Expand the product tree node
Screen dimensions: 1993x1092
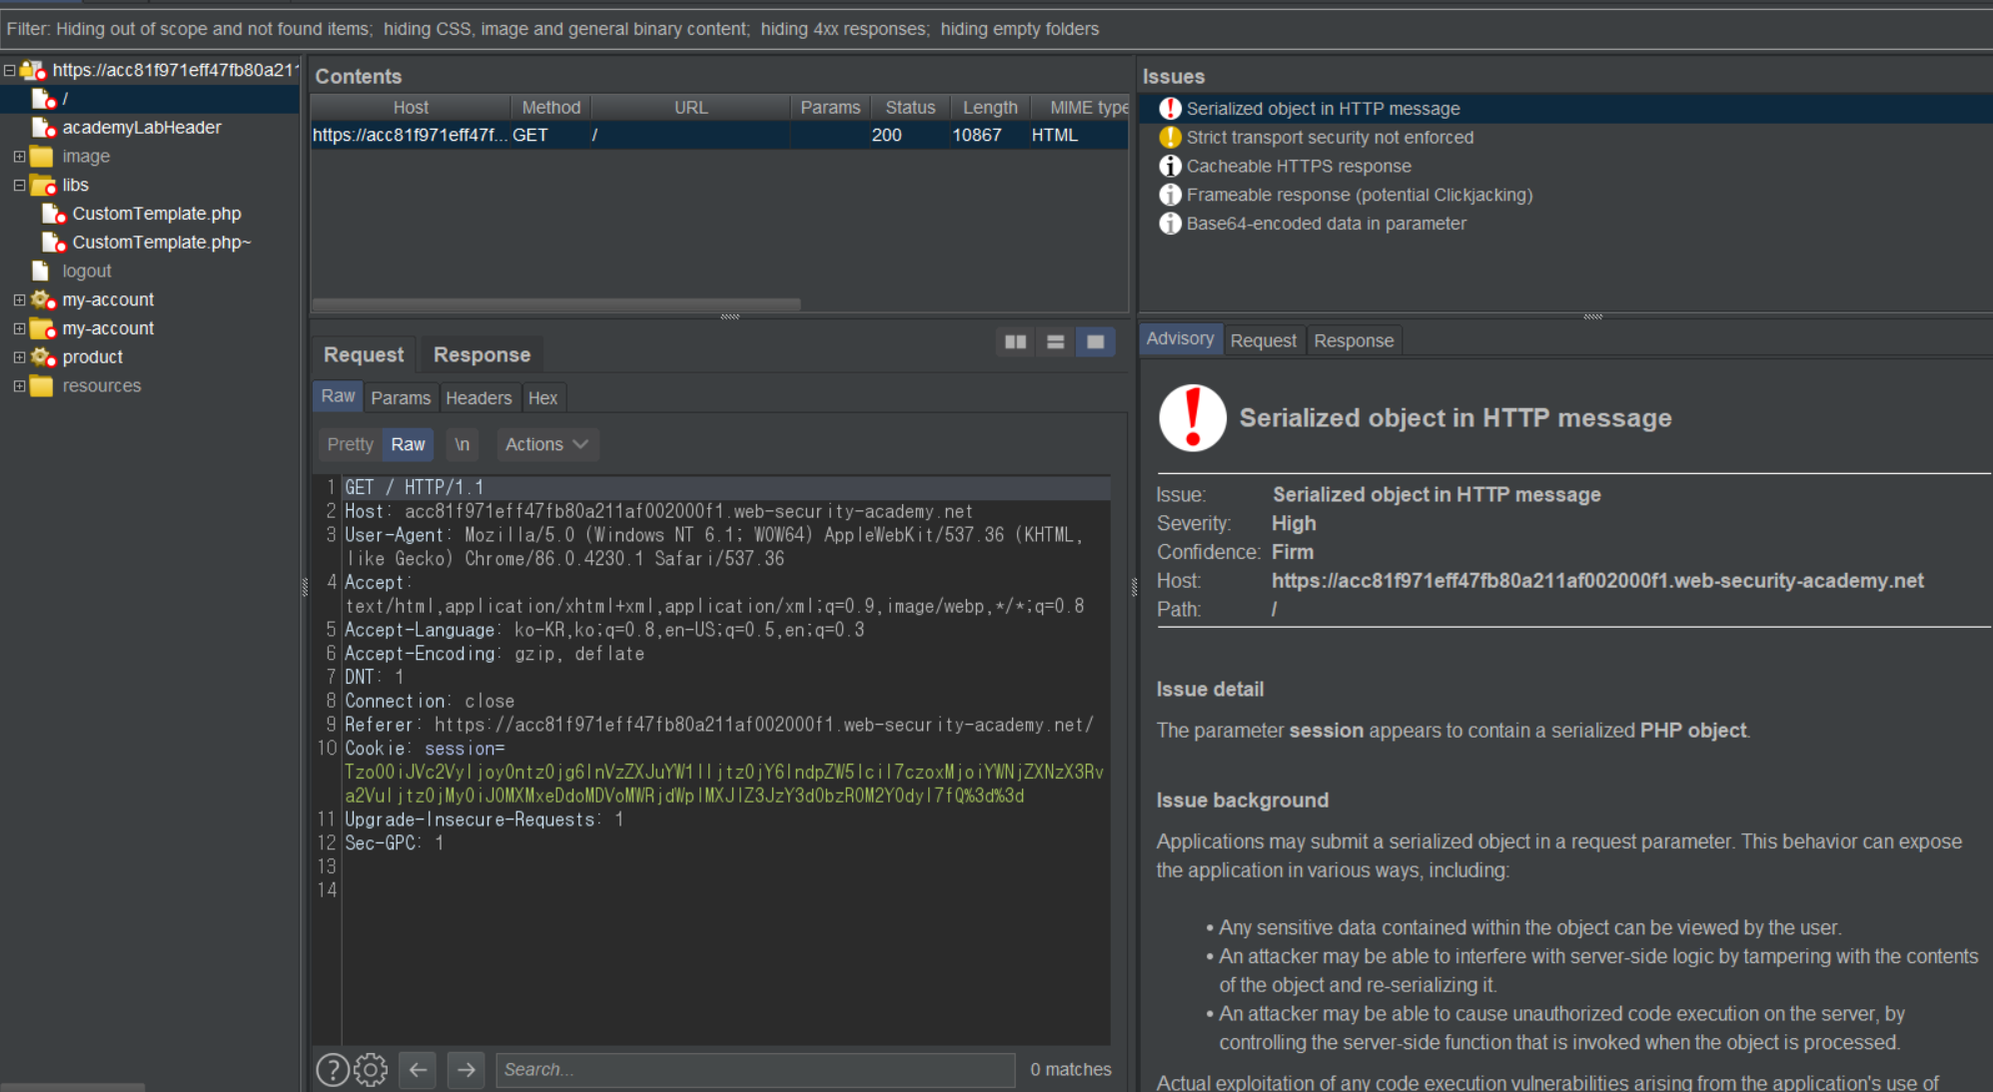tap(19, 356)
